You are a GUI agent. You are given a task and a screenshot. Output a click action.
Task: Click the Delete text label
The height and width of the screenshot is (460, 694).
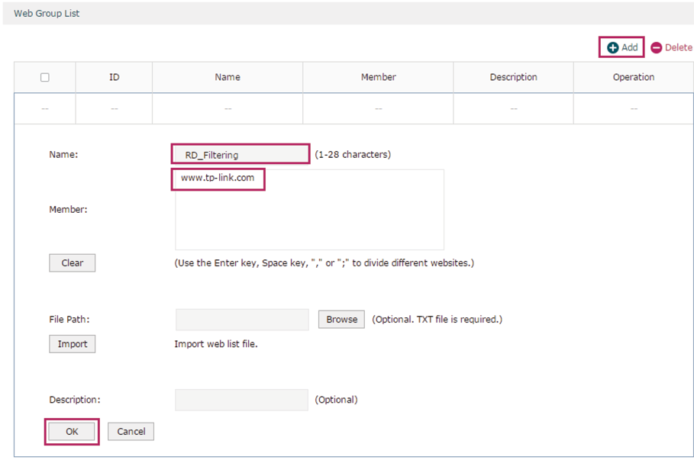coord(679,47)
